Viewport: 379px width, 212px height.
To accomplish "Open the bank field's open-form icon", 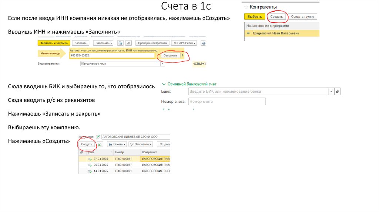I will [338, 91].
